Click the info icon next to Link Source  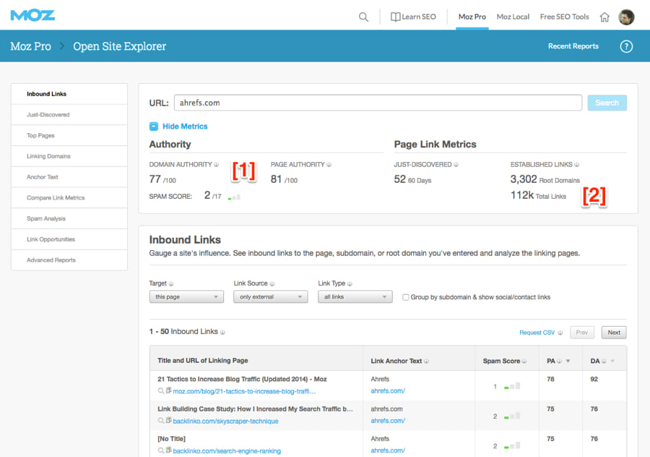click(272, 284)
